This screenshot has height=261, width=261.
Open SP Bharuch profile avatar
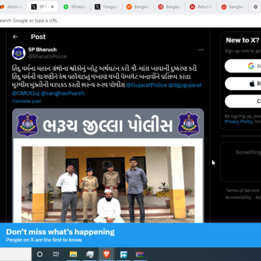click(x=19, y=53)
